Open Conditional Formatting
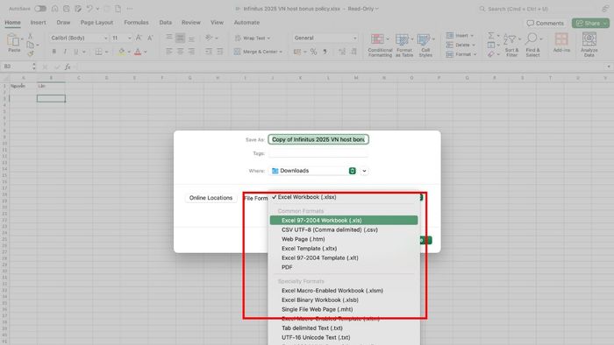The height and width of the screenshot is (345, 614). (380, 46)
